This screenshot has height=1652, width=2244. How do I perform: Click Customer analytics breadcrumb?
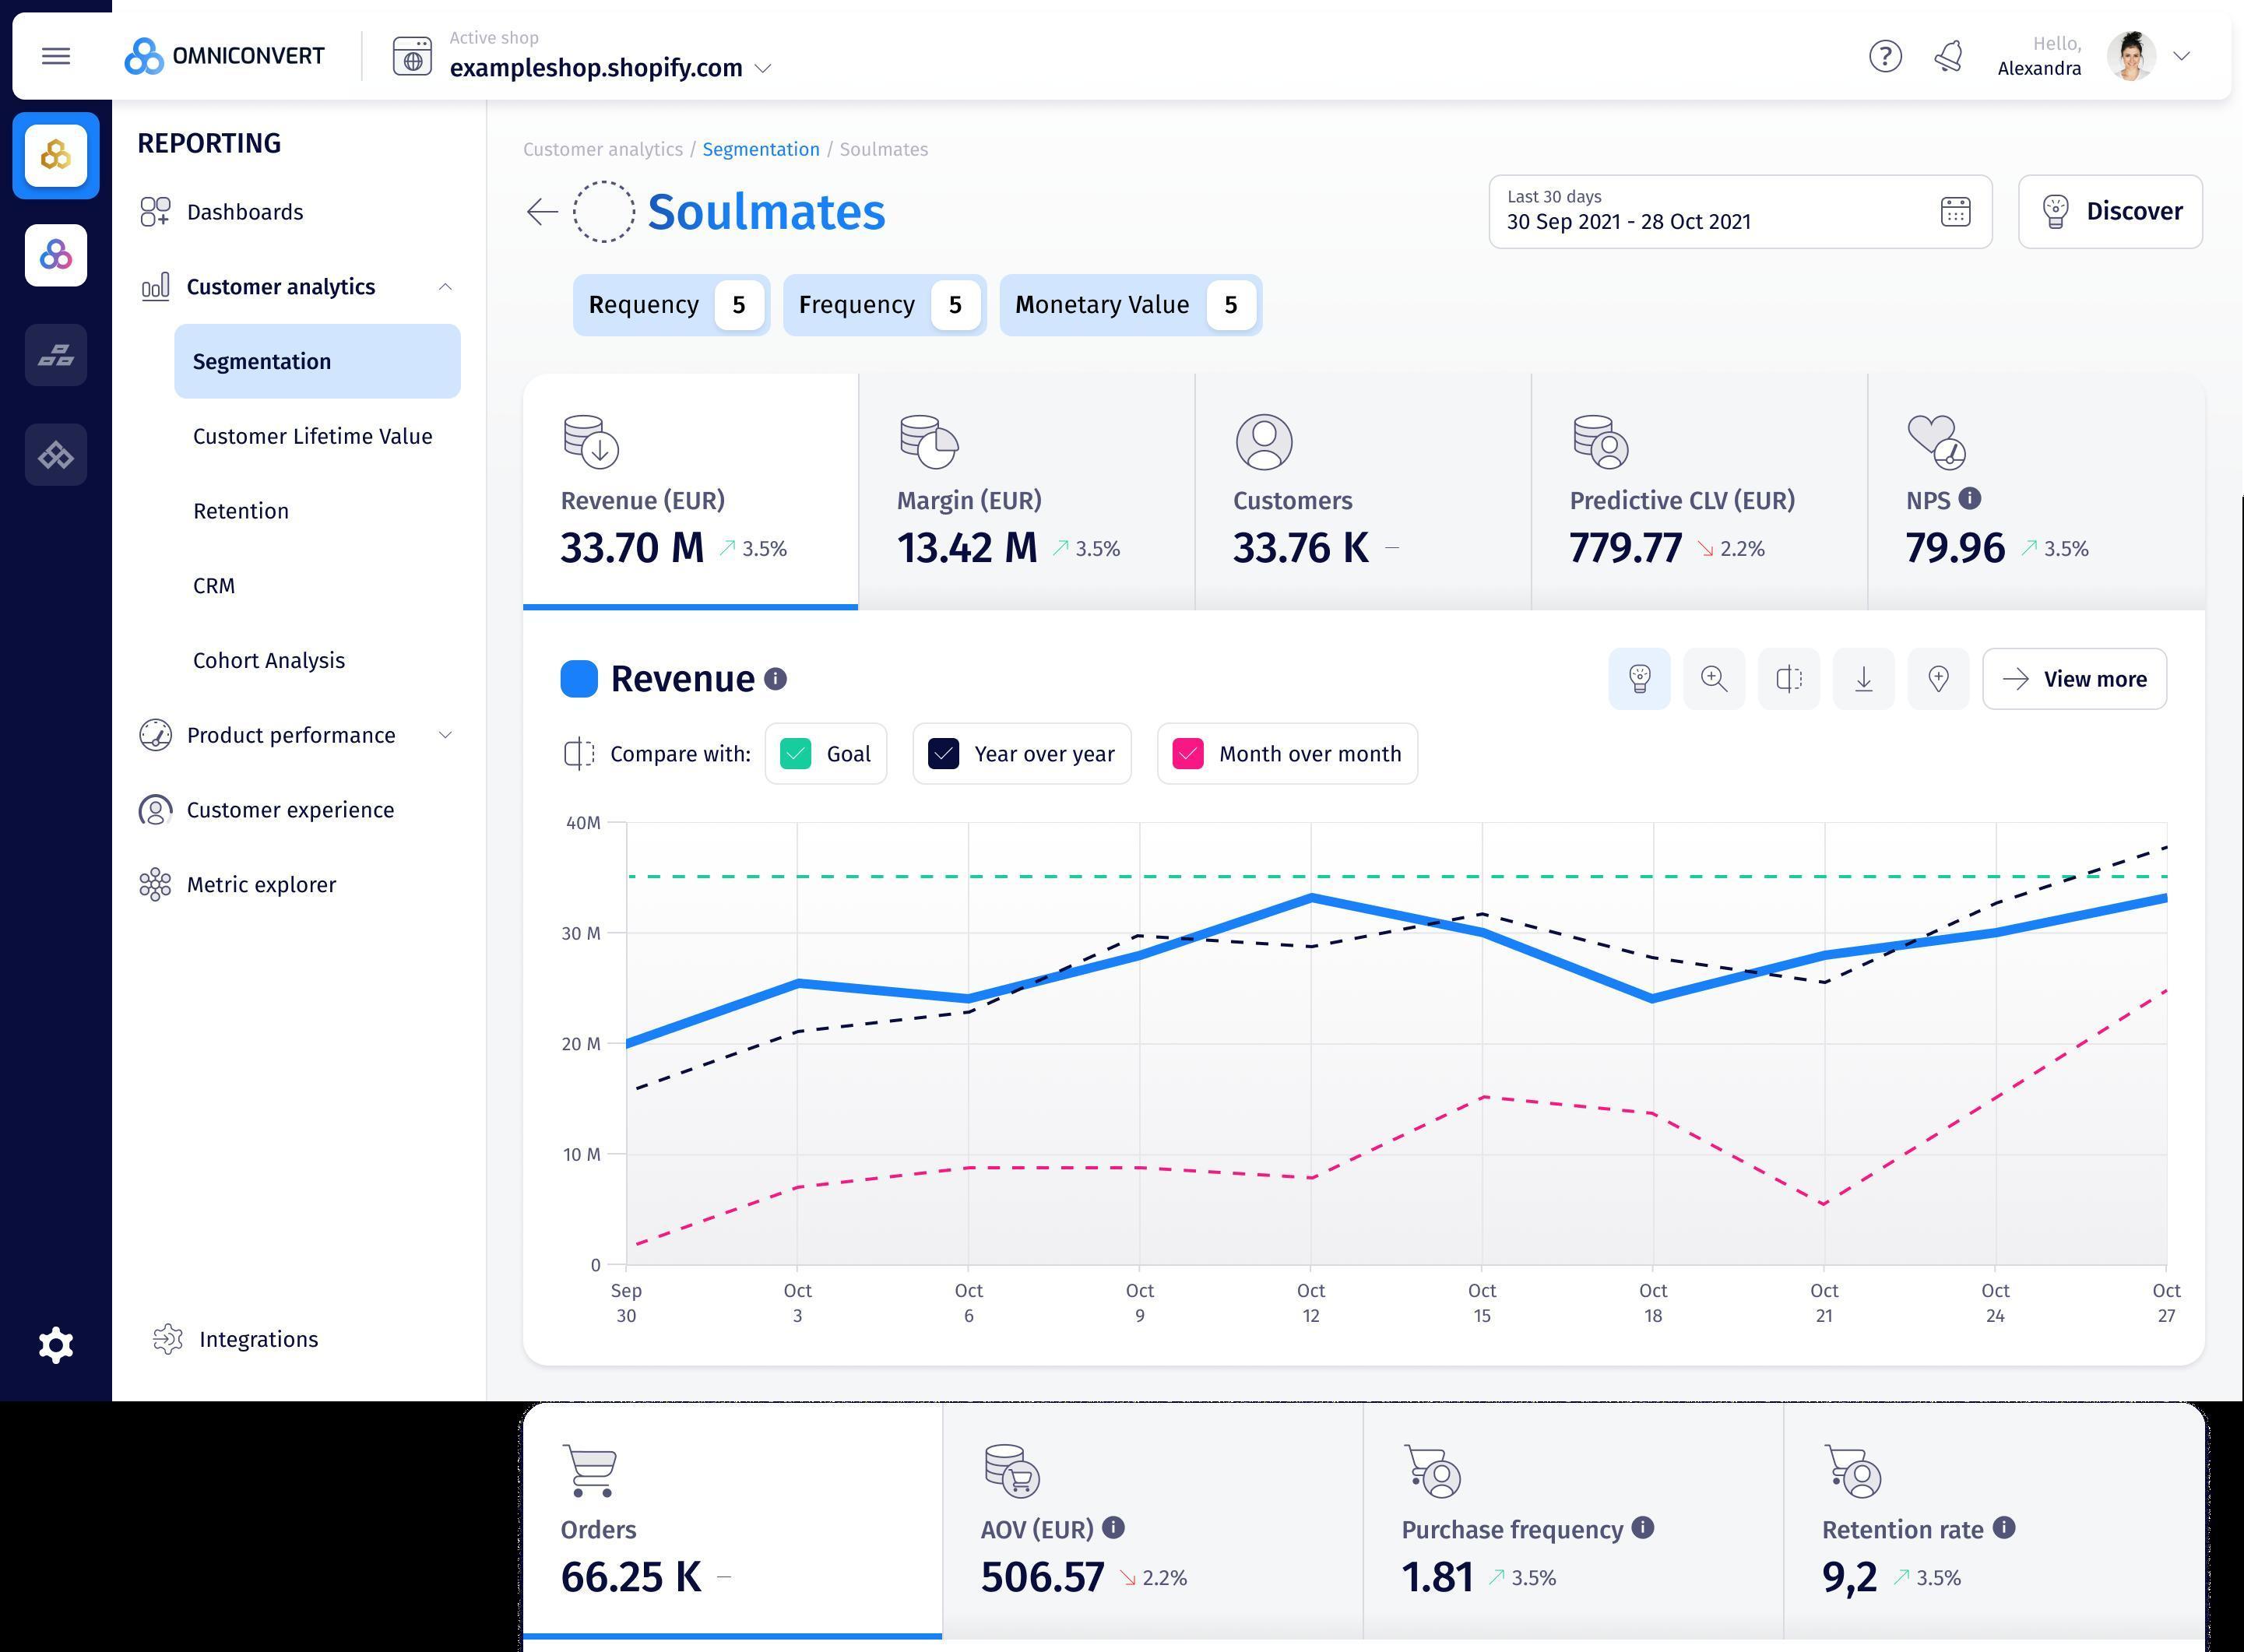click(x=603, y=149)
